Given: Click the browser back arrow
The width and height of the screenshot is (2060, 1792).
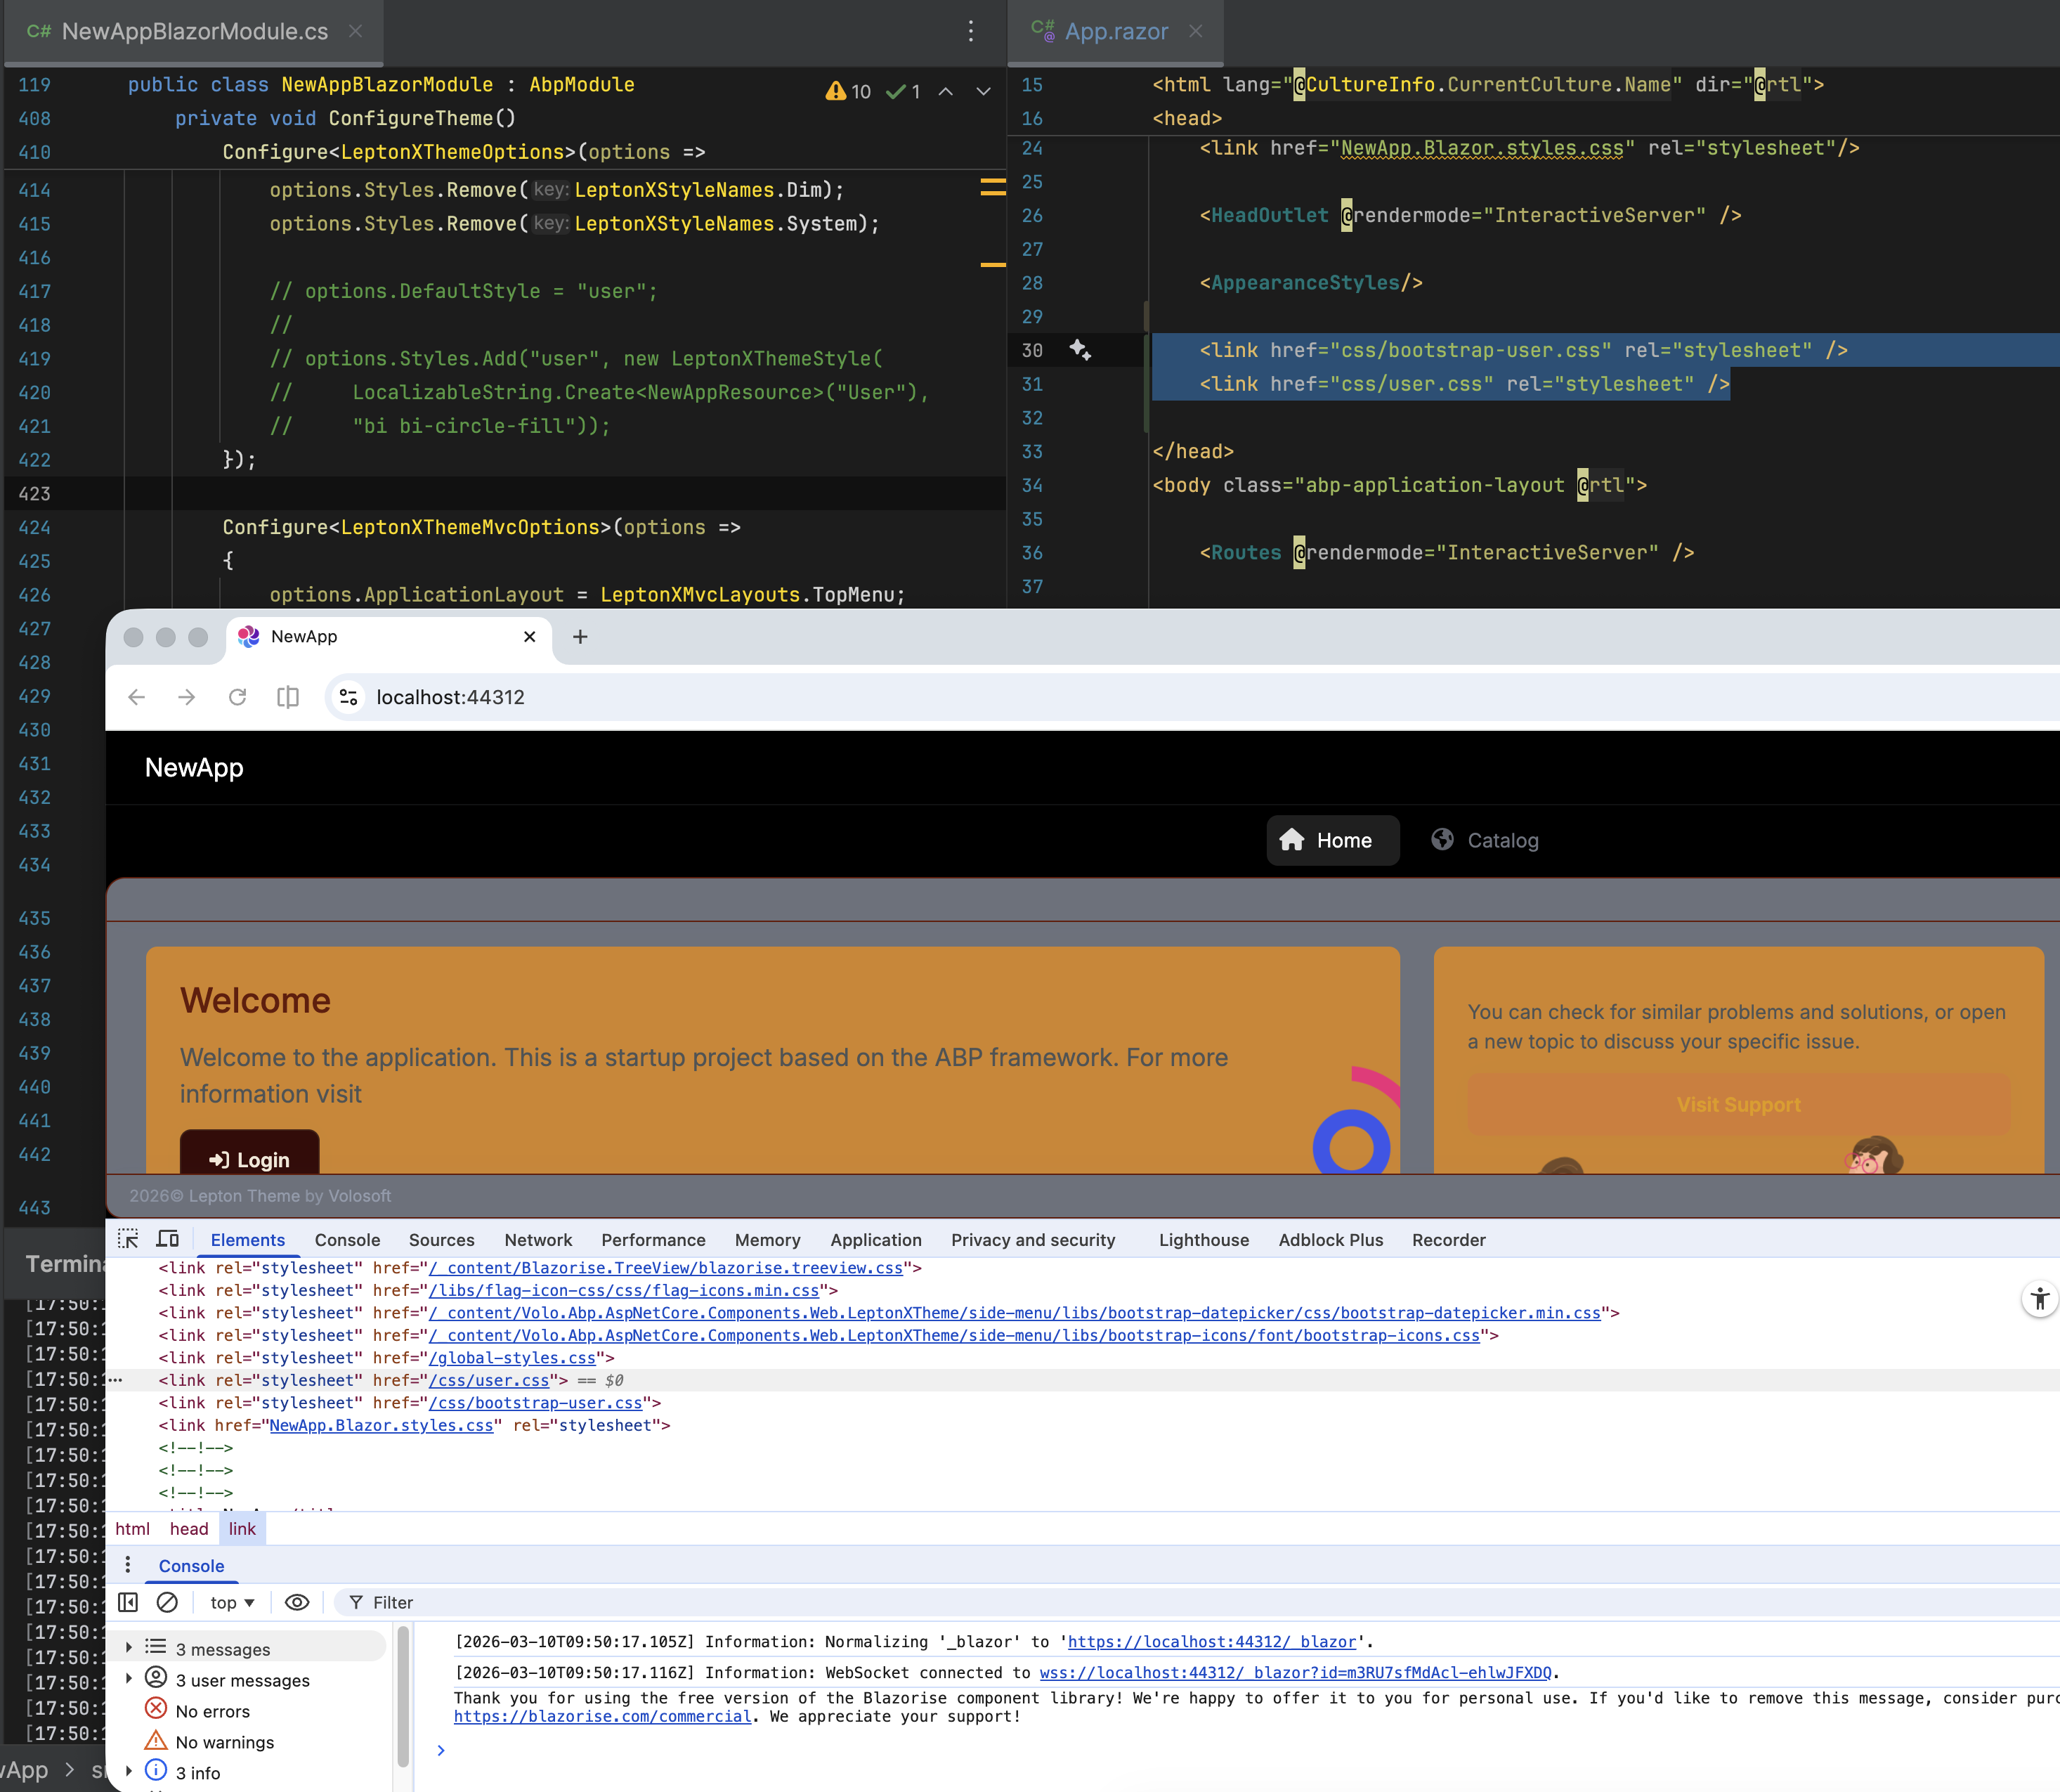Looking at the screenshot, I should tap(137, 697).
